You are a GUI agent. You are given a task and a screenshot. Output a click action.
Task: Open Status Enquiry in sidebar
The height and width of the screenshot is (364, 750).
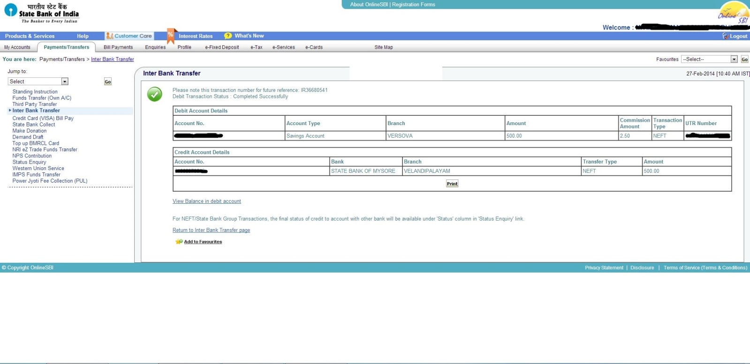click(x=29, y=162)
